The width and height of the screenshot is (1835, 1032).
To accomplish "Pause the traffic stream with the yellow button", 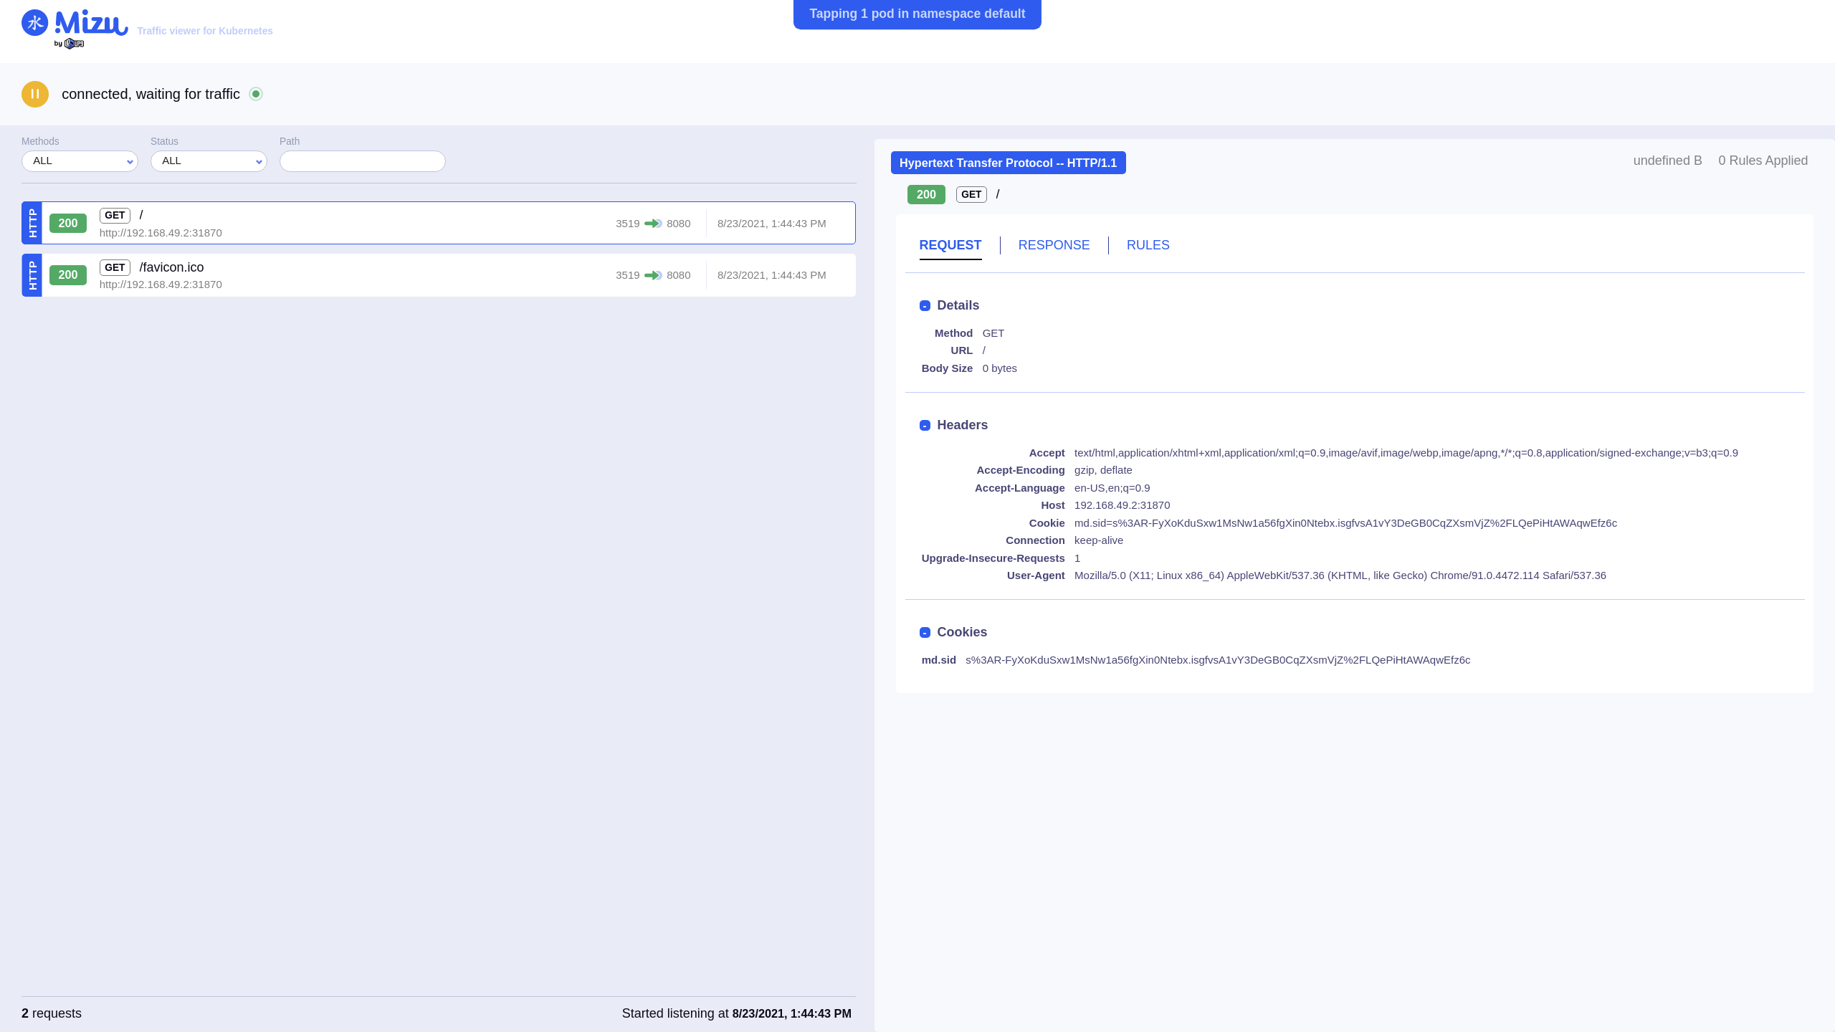I will point(34,94).
